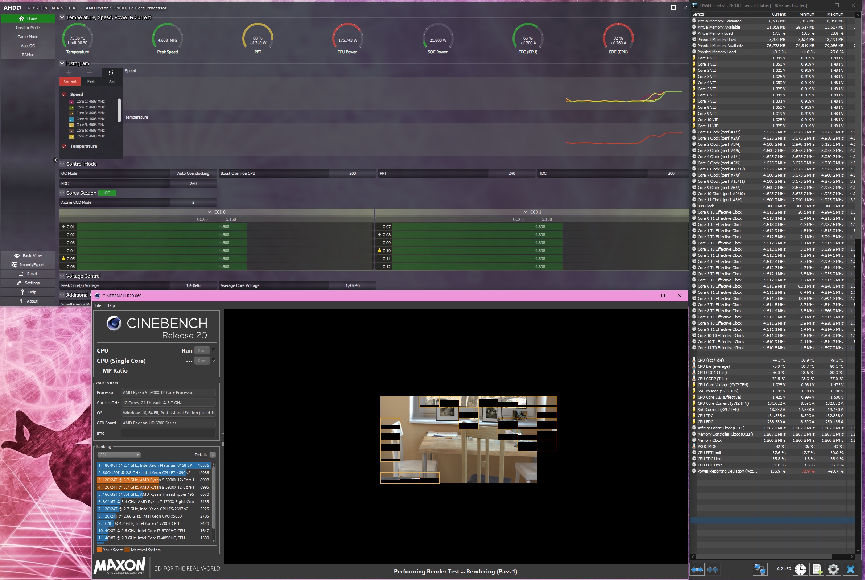Open the Ranking CPU dropdown in Cinebench

[119, 455]
